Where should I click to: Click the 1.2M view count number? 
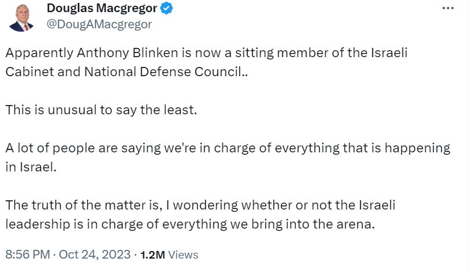pos(153,254)
